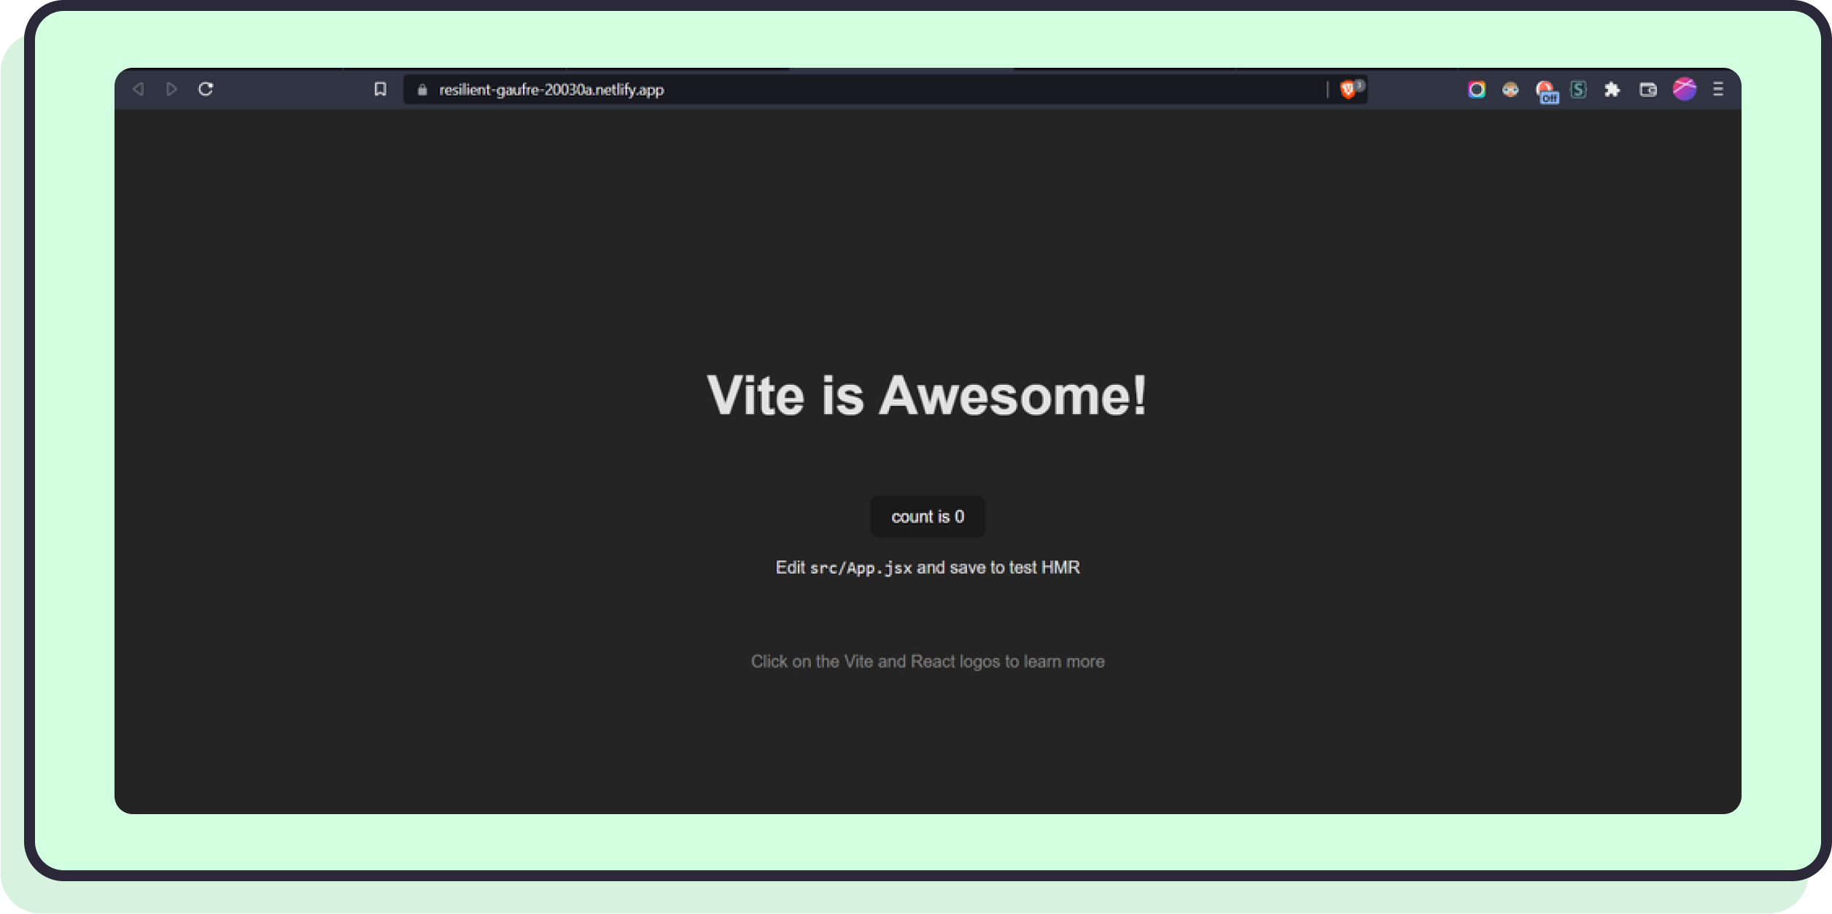Viewport: 1832px width, 914px height.
Task: Click the 'Click on the Vite and React logos' text
Action: [x=927, y=662]
